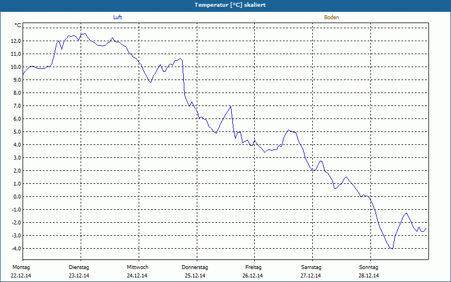Click the date 28.12.14
Viewport: 451px width, 282px height.
tap(369, 276)
